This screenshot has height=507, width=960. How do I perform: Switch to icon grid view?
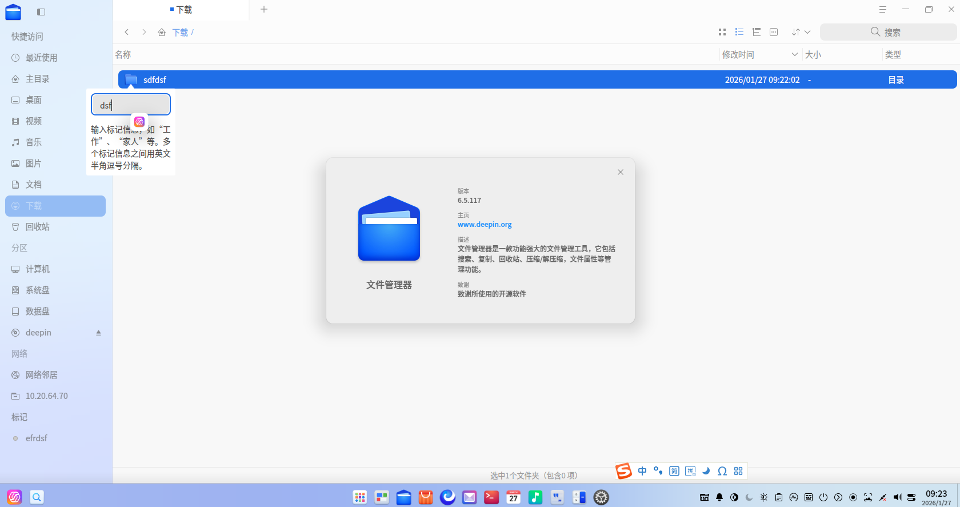[x=722, y=33]
